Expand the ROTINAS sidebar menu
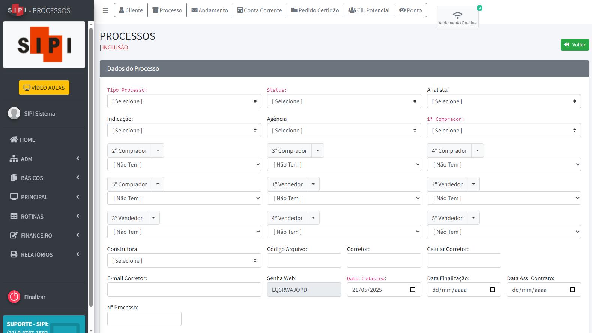Image resolution: width=592 pixels, height=333 pixels. click(x=44, y=216)
